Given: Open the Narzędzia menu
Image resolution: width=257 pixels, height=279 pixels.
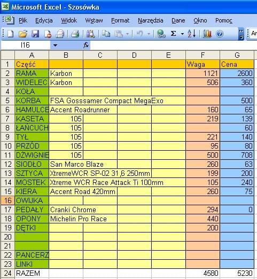Looking at the screenshot, I should point(151,20).
